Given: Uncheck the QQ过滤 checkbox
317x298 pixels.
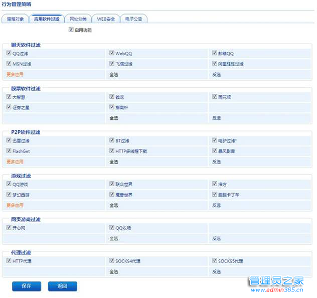Looking at the screenshot, I should [x=9, y=53].
